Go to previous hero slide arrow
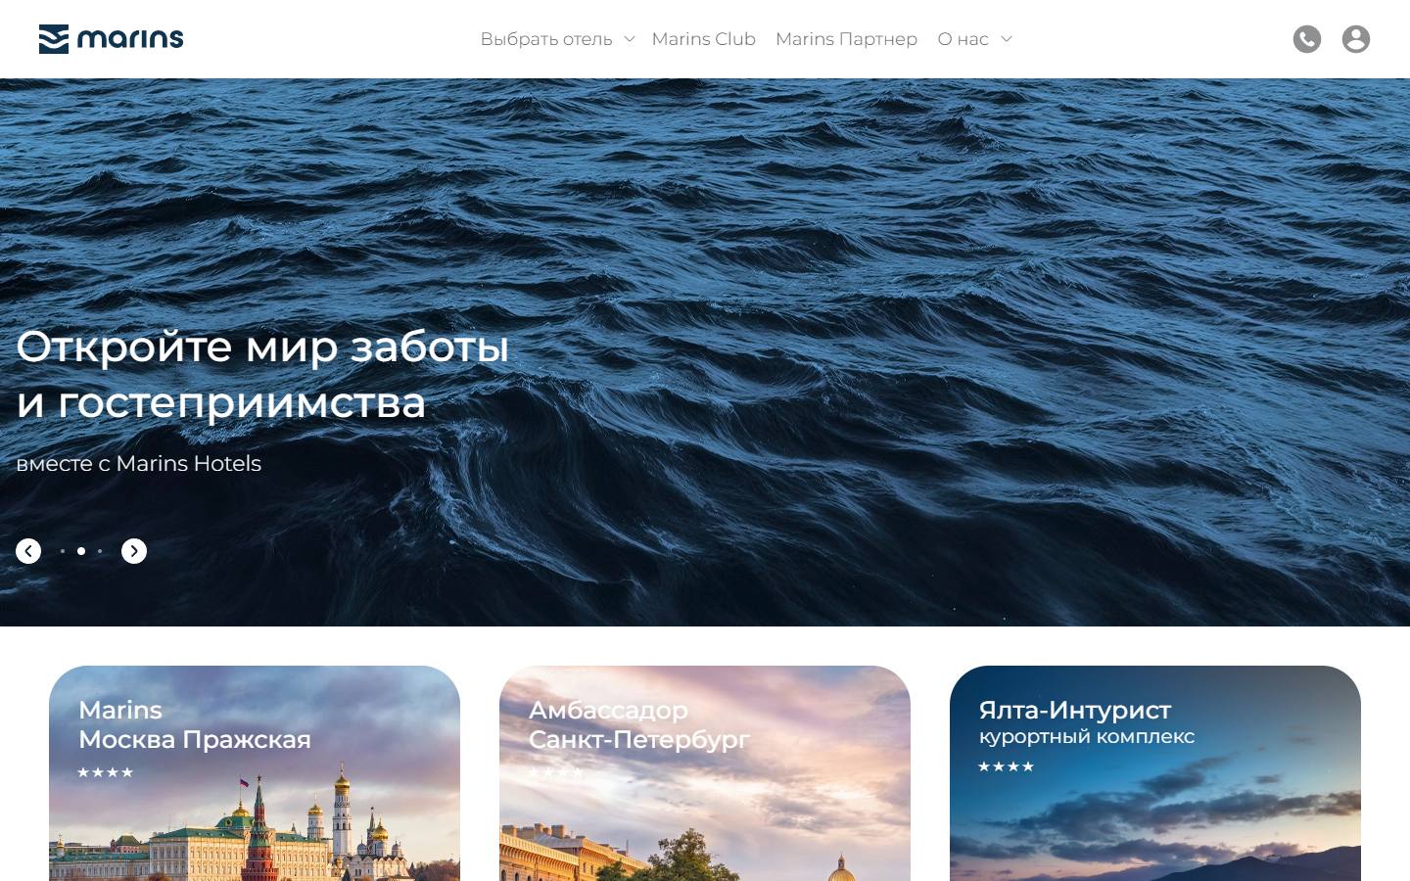Viewport: 1410px width, 881px height. pos(28,551)
